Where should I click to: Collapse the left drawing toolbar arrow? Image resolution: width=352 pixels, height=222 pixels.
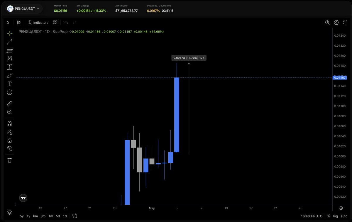click(16, 204)
